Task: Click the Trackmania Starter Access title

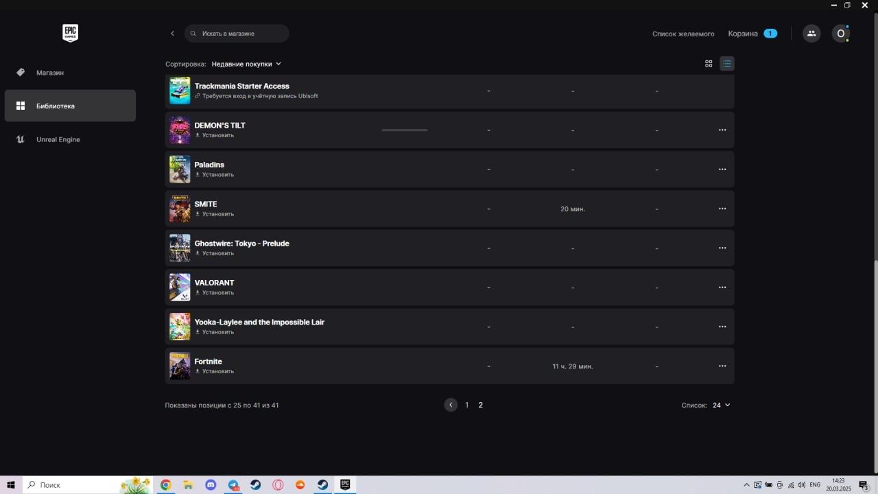Action: tap(242, 86)
